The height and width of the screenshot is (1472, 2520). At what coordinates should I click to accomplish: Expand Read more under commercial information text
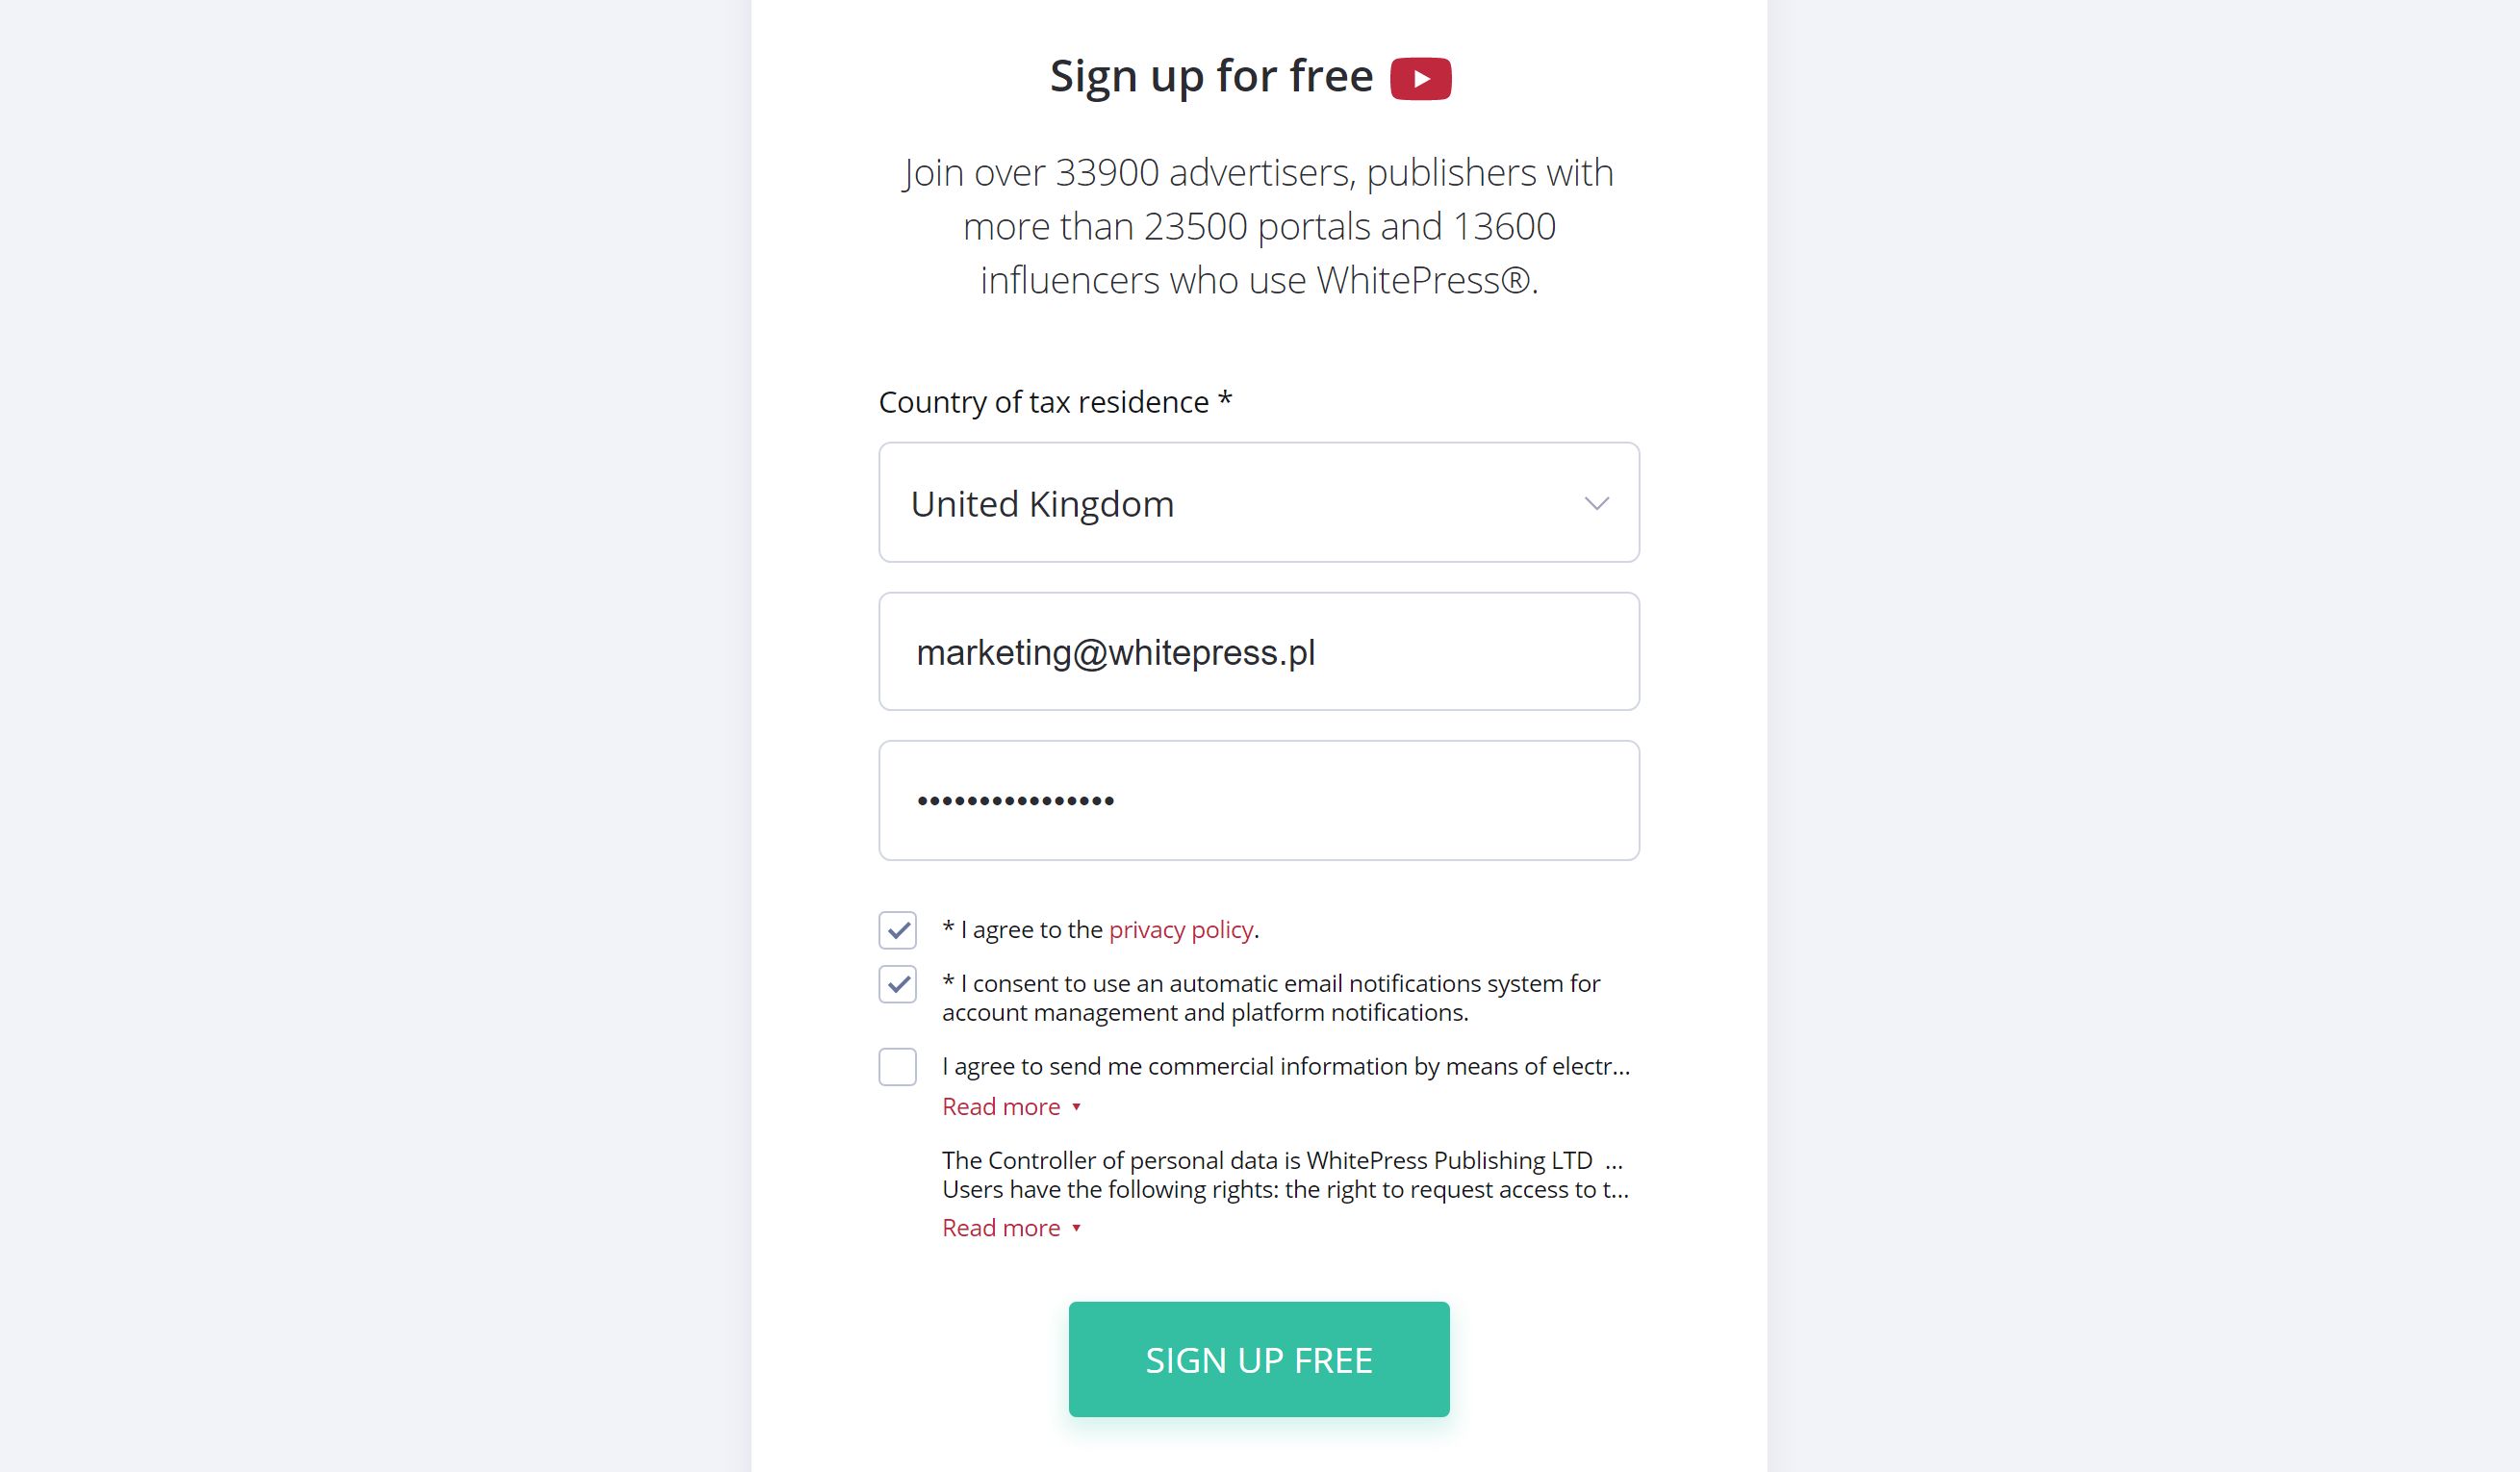click(x=1001, y=1107)
